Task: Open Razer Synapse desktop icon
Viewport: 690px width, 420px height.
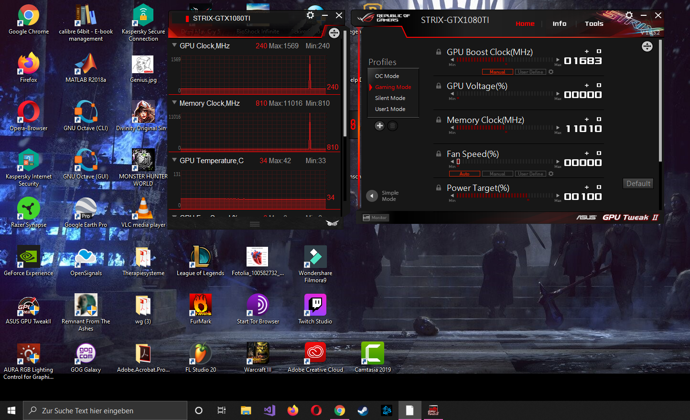Action: pos(29,213)
